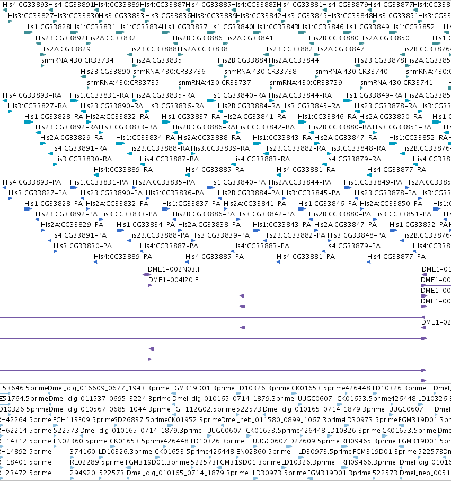Open the snmRNA:430:CR33740 gene label
The image size is (451, 481).
352,72
